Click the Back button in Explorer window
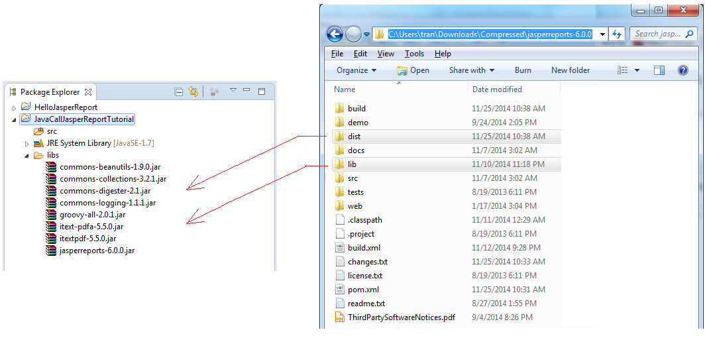Screen dimensions: 705x338 (335, 34)
